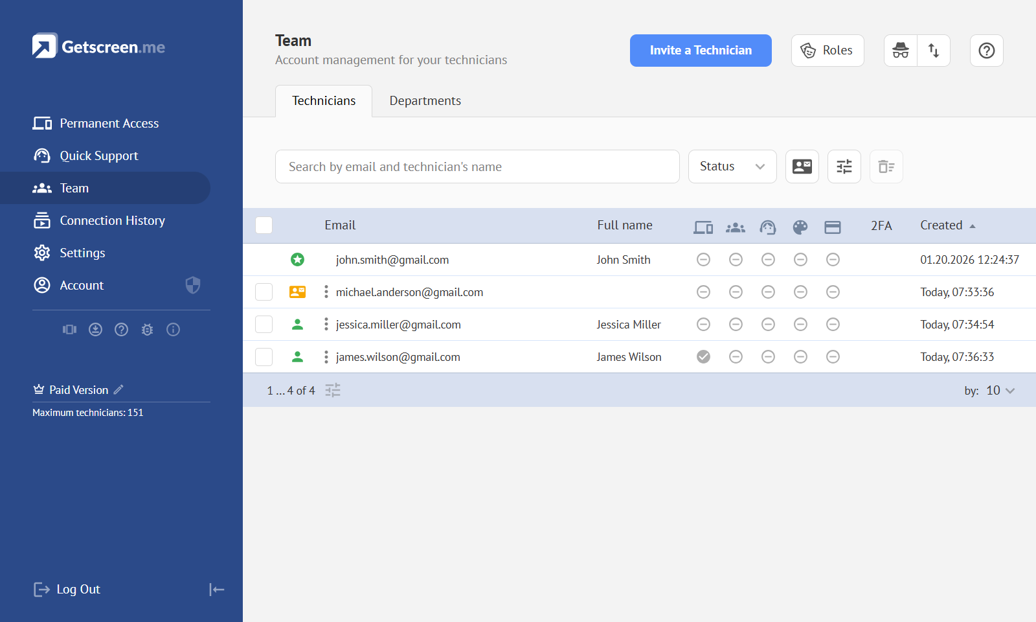Click the import/export arrows icon
The height and width of the screenshot is (622, 1036).
[x=934, y=51]
